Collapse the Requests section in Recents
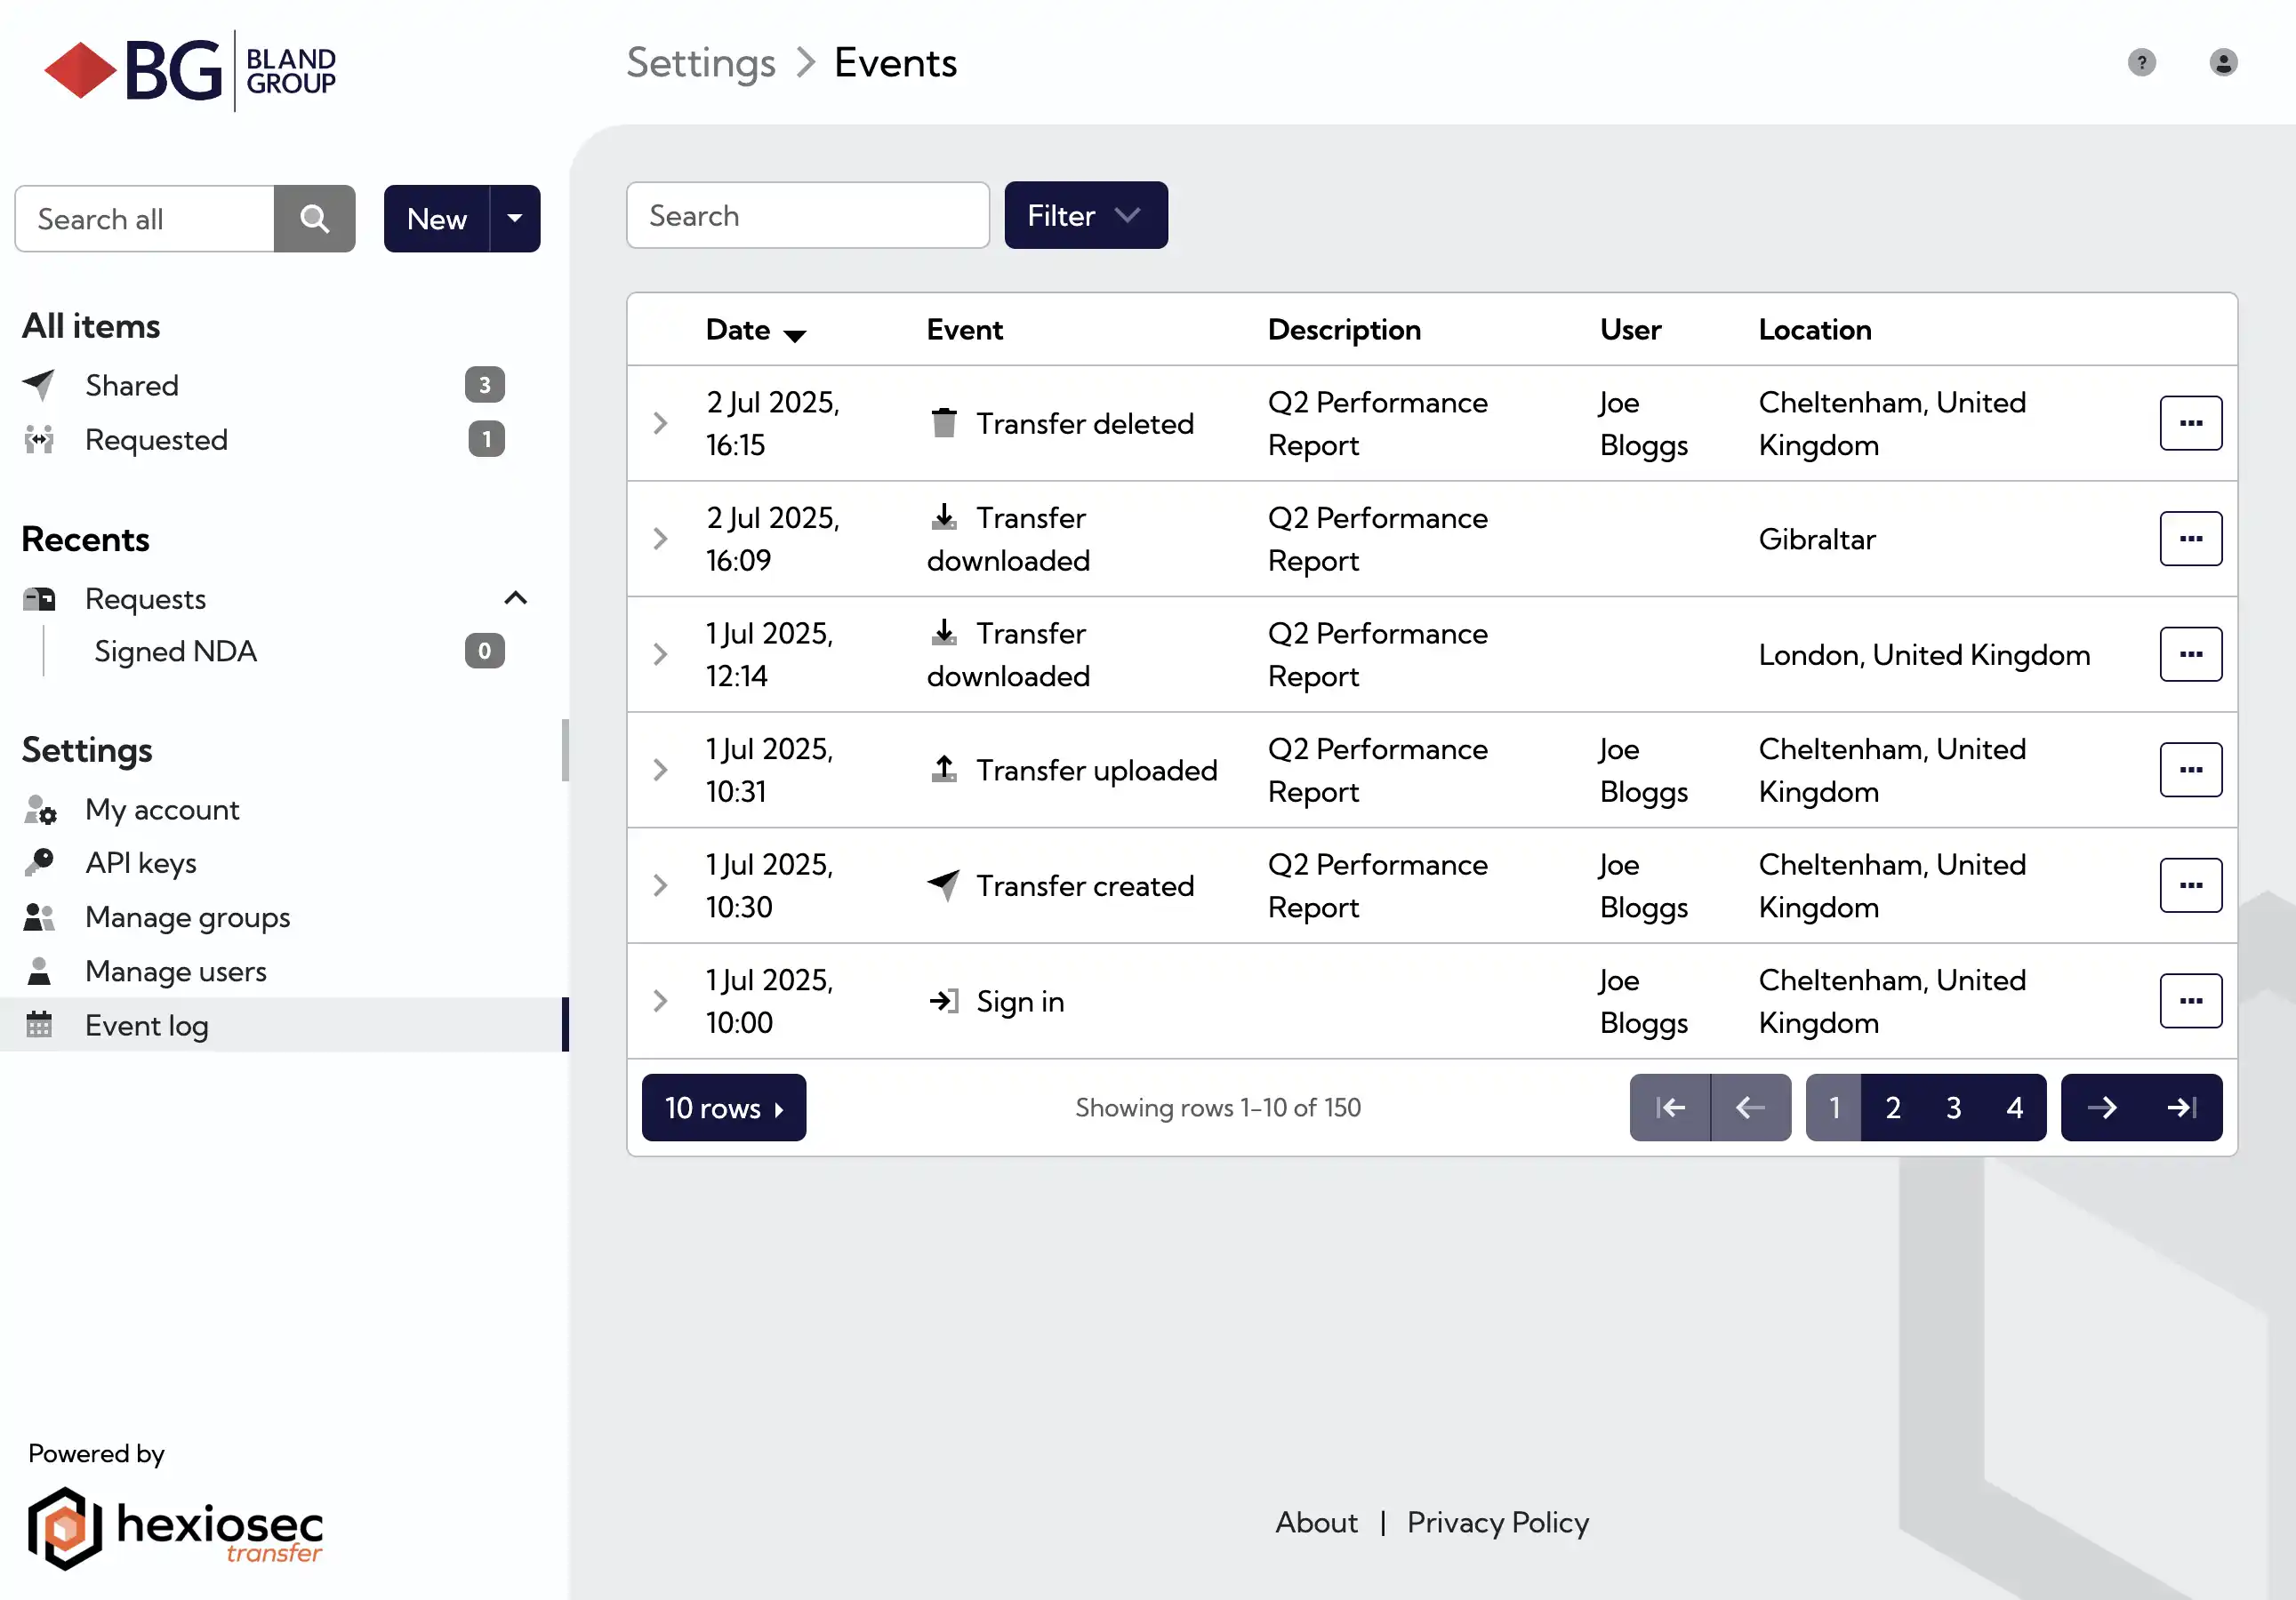 pos(516,597)
